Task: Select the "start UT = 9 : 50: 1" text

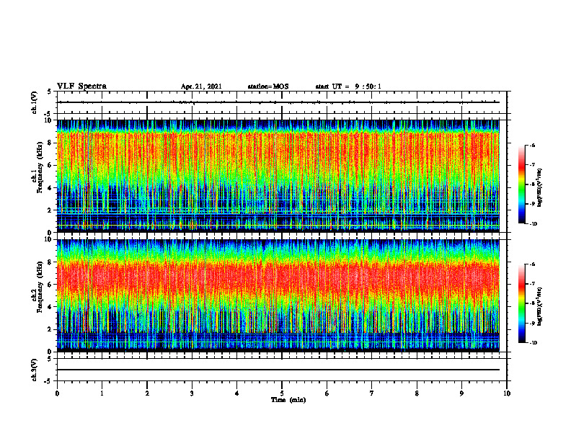Action: [348, 86]
